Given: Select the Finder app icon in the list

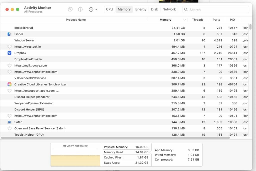Looking at the screenshot, I should 9,34.
